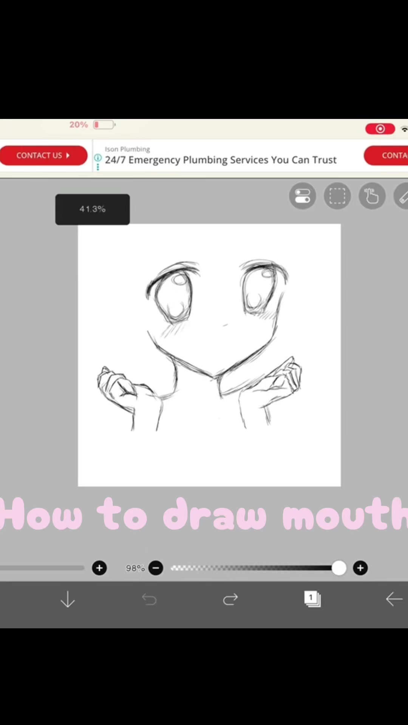
Task: Open the layers panel showing 1
Action: point(312,599)
